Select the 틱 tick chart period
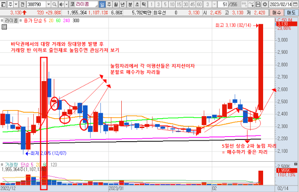Image resolution: width=299 pixels, height=192 pixels. (x=144, y=4)
